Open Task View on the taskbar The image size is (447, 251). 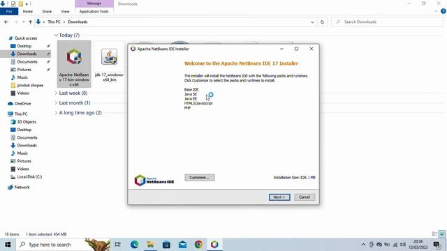coord(118,245)
